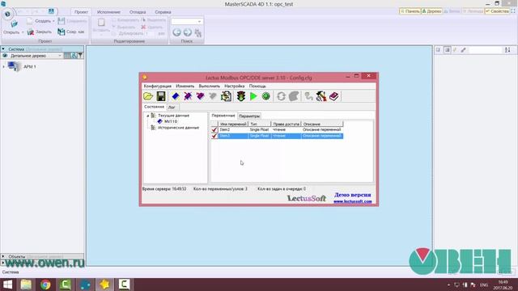
Task: Open the Создать dropdown arrow
Action: [x=53, y=21]
